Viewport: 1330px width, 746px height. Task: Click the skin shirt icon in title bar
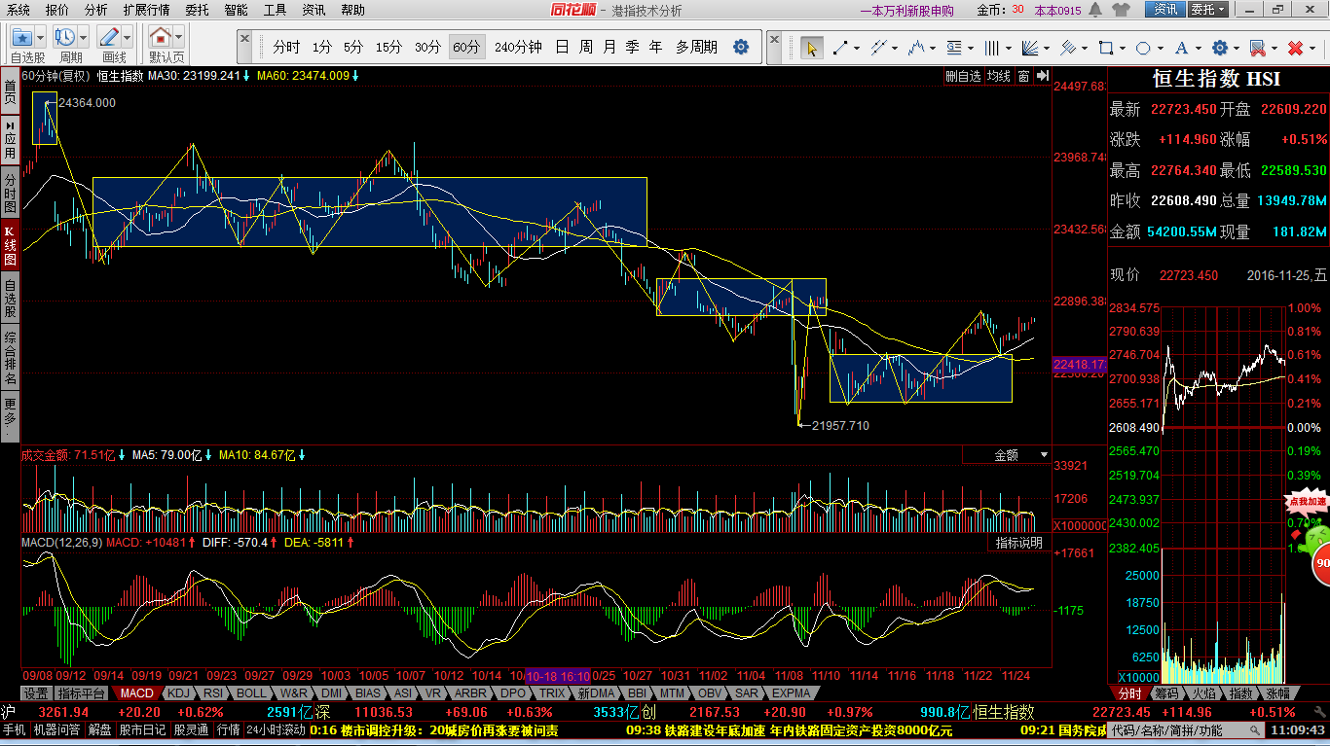click(x=1120, y=10)
